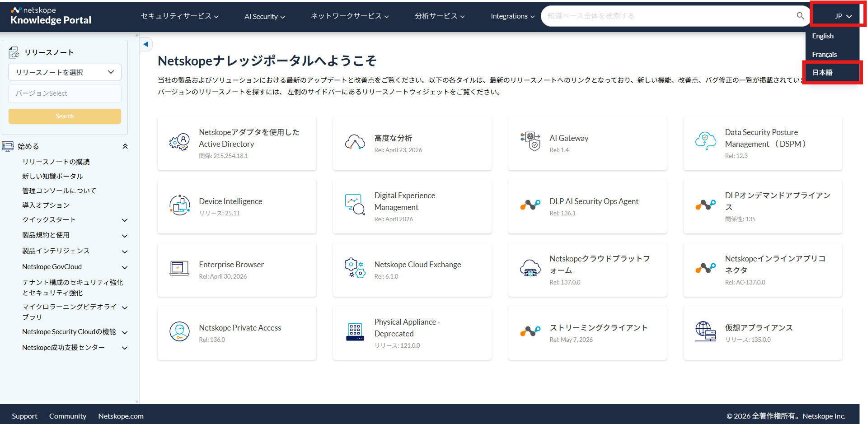This screenshot has height=424, width=867.
Task: Click the yellow Search button
Action: [65, 116]
